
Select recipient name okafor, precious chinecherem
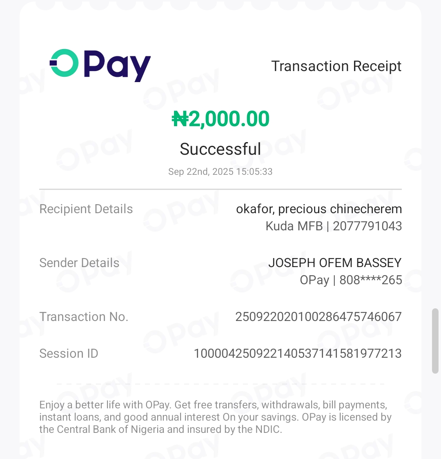click(319, 209)
